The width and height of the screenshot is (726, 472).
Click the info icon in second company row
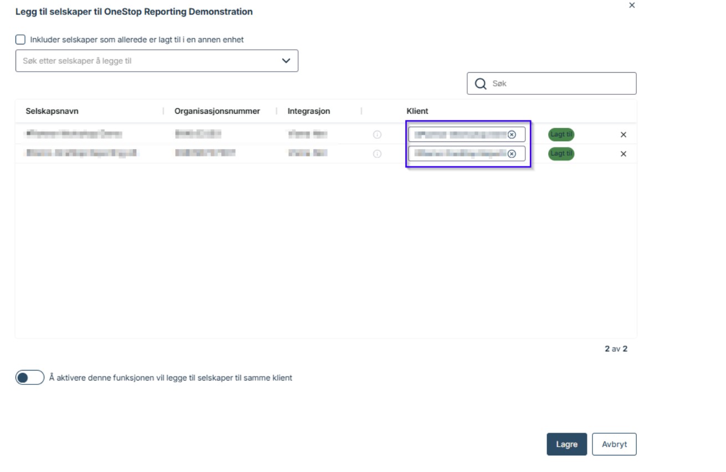(x=377, y=154)
